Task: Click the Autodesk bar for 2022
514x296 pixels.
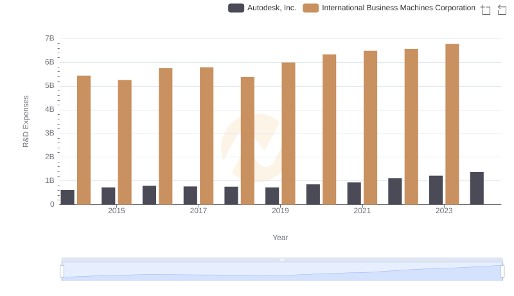Action: 394,191
